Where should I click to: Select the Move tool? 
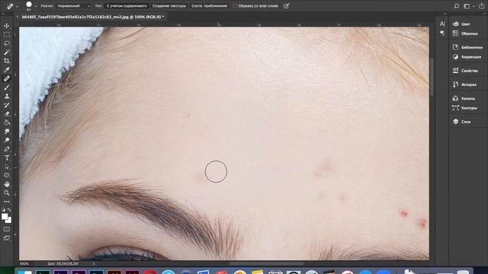(x=7, y=26)
